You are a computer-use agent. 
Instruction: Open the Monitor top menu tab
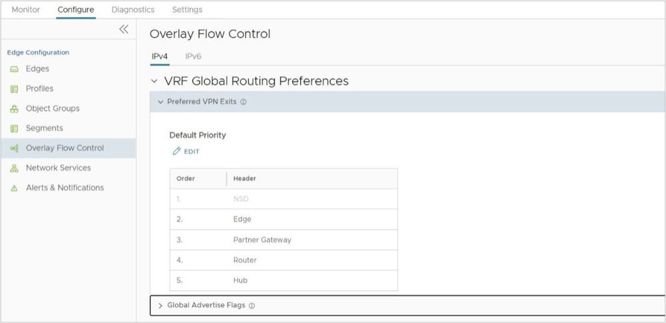26,10
